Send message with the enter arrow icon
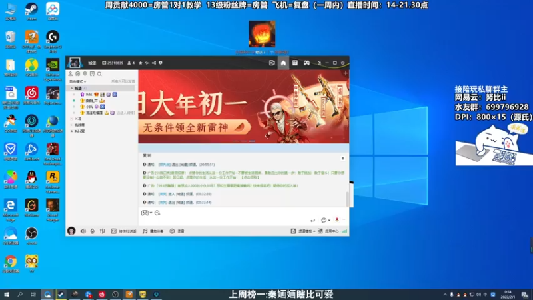The image size is (533, 300). (312, 220)
